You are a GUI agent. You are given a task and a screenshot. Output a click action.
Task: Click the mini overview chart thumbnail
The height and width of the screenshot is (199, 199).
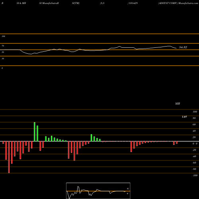98,191
